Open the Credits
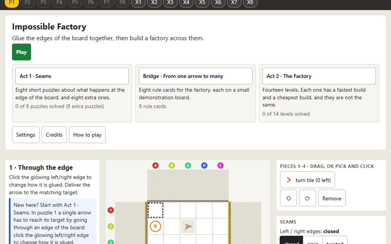 54,135
